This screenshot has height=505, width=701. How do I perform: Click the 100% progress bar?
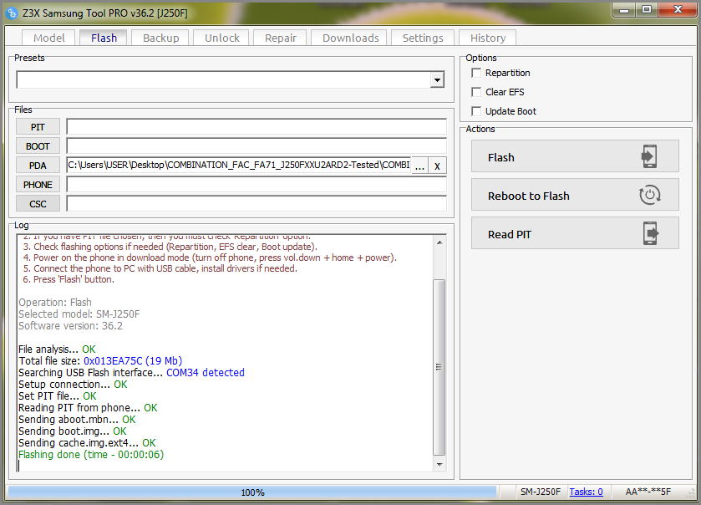tap(252, 492)
